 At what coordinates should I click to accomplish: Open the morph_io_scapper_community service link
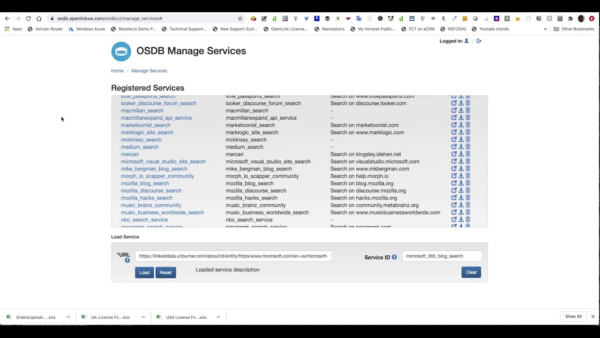point(157,176)
